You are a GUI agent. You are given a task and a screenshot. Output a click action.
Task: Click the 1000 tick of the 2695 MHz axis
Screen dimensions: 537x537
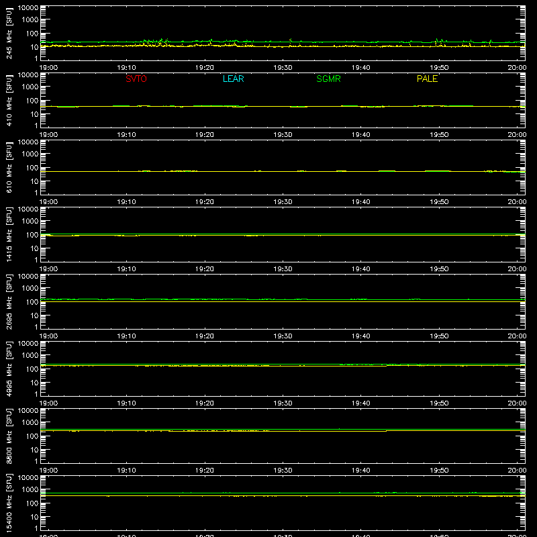point(30,289)
